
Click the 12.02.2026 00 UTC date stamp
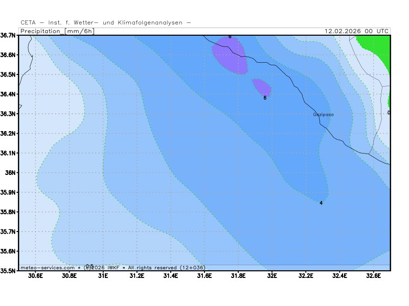pos(357,31)
